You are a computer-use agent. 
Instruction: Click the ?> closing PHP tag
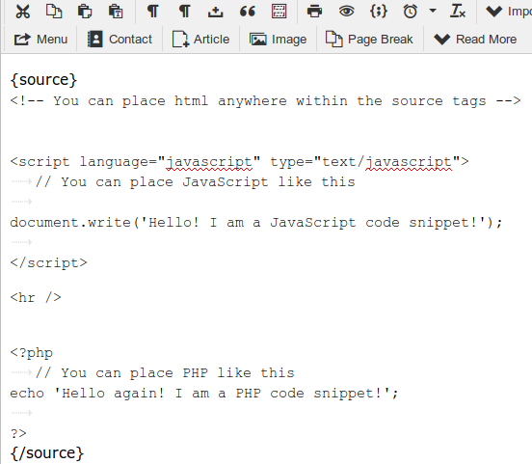click(x=18, y=433)
